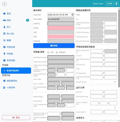This screenshot has width=120, height=122.
Task: Open the calendar picker in the date/time field
Action: (73, 15)
